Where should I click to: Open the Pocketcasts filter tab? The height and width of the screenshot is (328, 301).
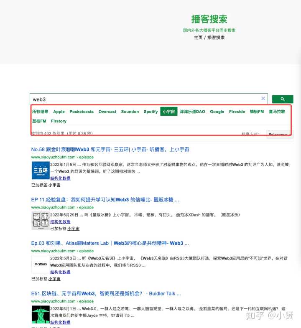[x=82, y=112]
